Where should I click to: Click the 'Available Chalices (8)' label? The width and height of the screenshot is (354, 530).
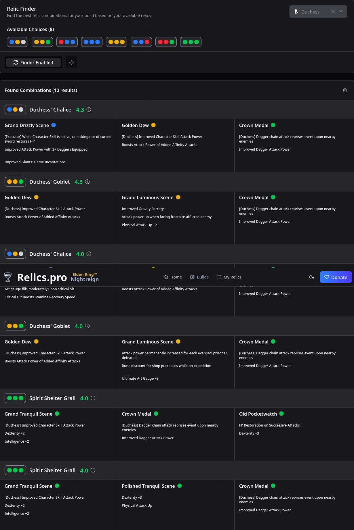(x=31, y=29)
